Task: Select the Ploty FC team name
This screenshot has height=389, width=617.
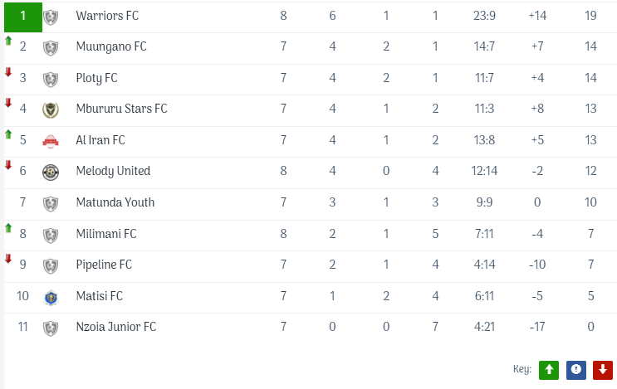Action: [x=96, y=78]
